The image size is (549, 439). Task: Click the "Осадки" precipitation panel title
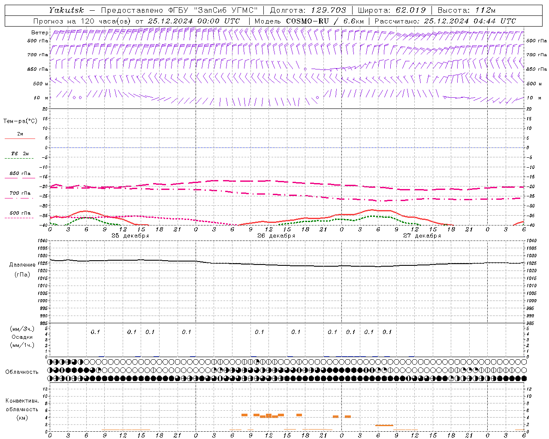[22, 337]
